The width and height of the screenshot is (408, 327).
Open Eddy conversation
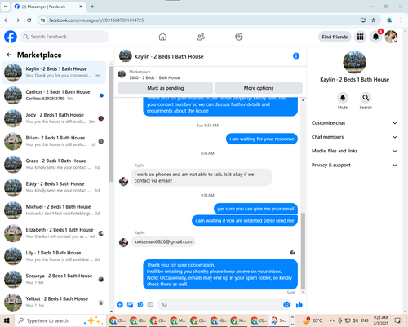point(54,187)
